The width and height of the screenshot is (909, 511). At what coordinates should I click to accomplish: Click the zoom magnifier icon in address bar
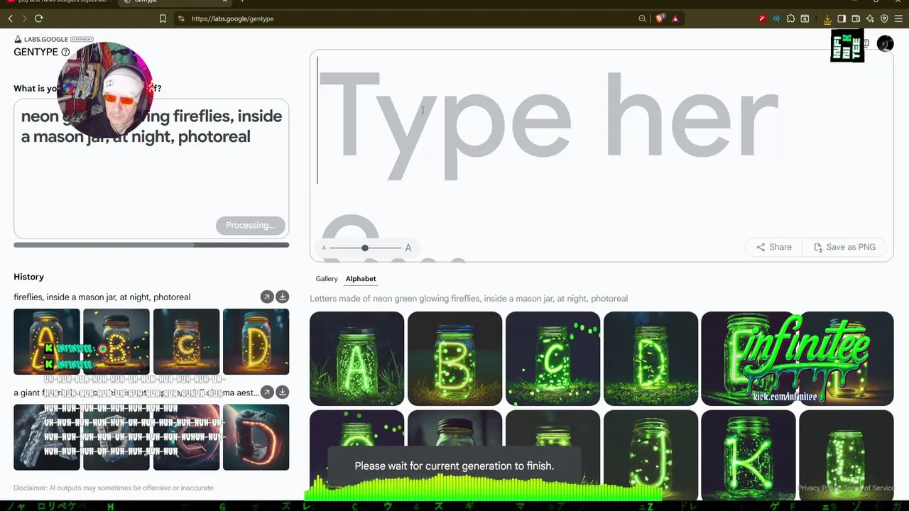tap(642, 18)
